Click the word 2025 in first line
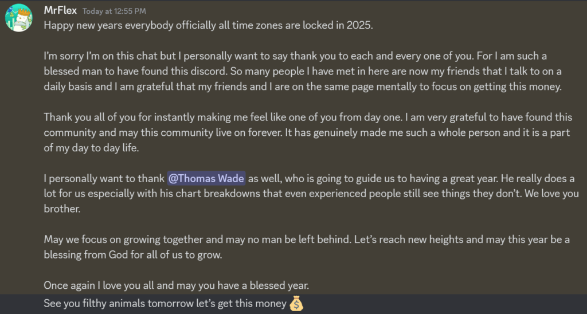Image resolution: width=587 pixels, height=314 pixels. [359, 26]
